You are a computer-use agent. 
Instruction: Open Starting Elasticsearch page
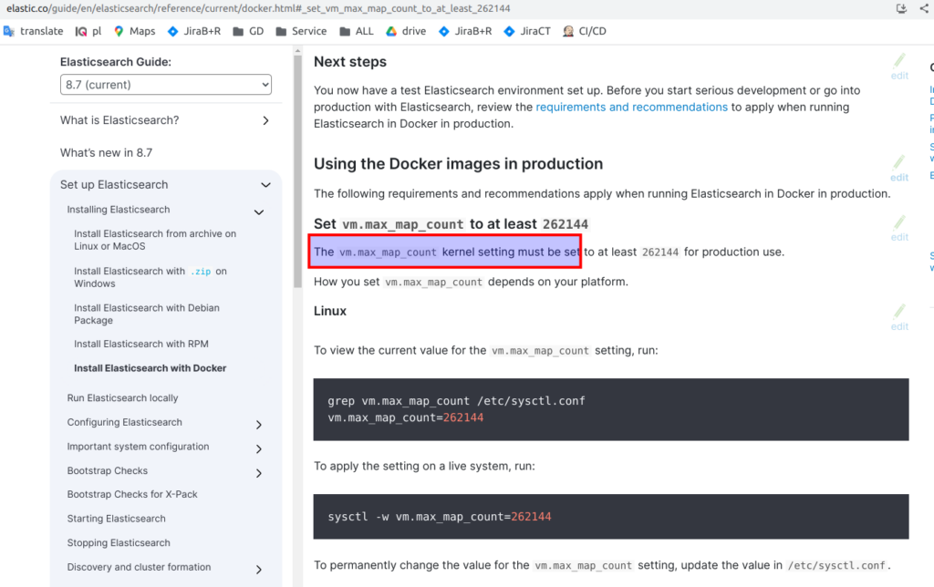coord(116,519)
